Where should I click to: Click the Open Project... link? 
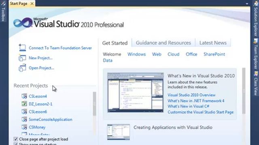coord(41,68)
